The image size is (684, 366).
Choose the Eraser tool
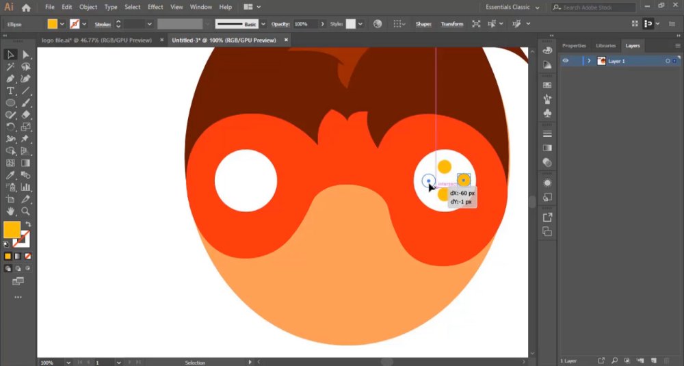point(26,115)
